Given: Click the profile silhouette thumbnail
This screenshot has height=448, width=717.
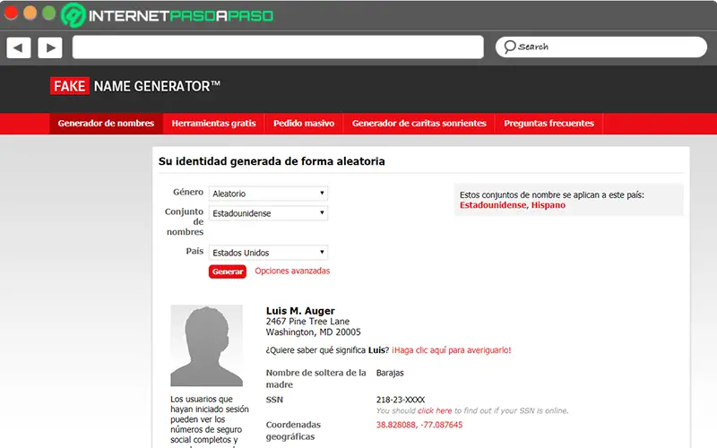Looking at the screenshot, I should click(207, 346).
